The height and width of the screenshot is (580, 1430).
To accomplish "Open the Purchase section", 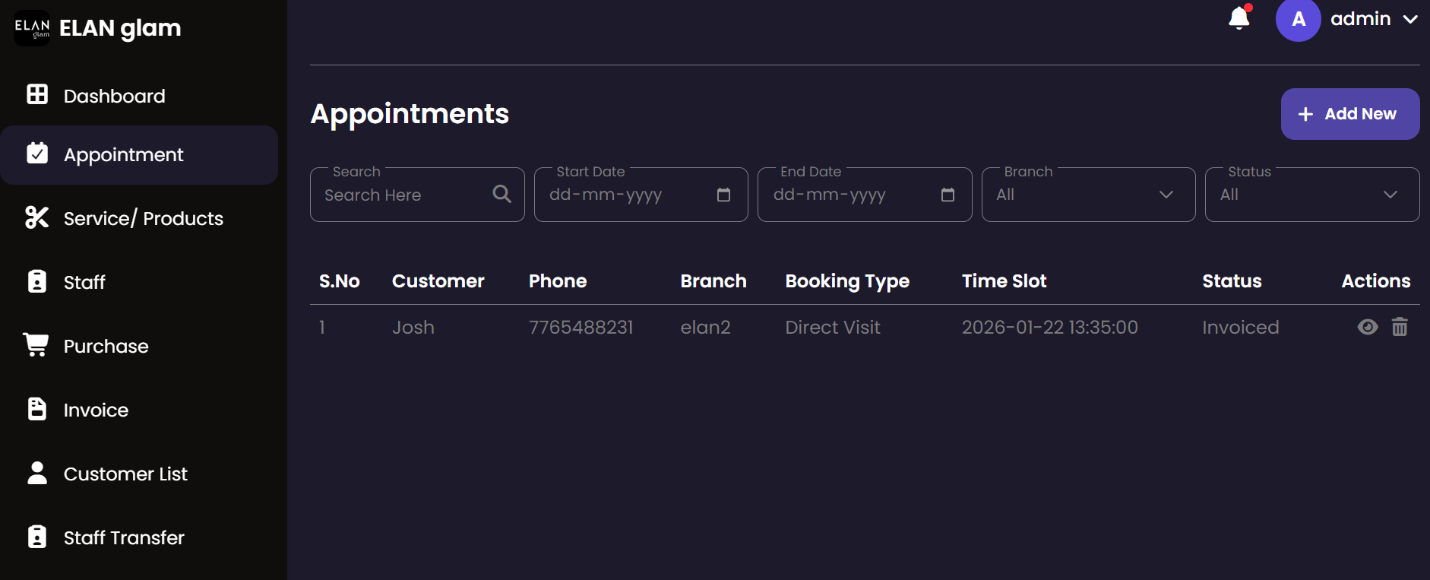I will click(x=106, y=346).
